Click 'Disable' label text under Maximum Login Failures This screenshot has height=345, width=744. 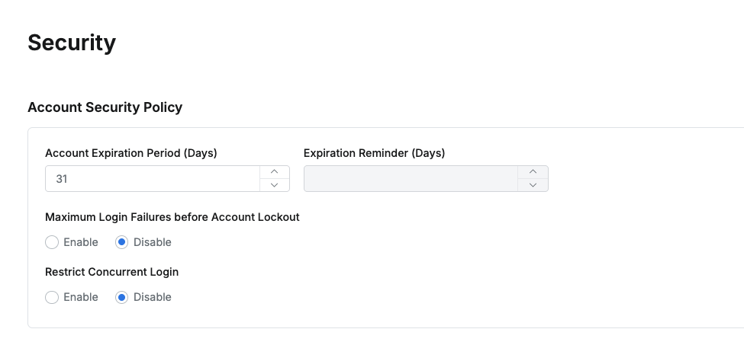153,242
